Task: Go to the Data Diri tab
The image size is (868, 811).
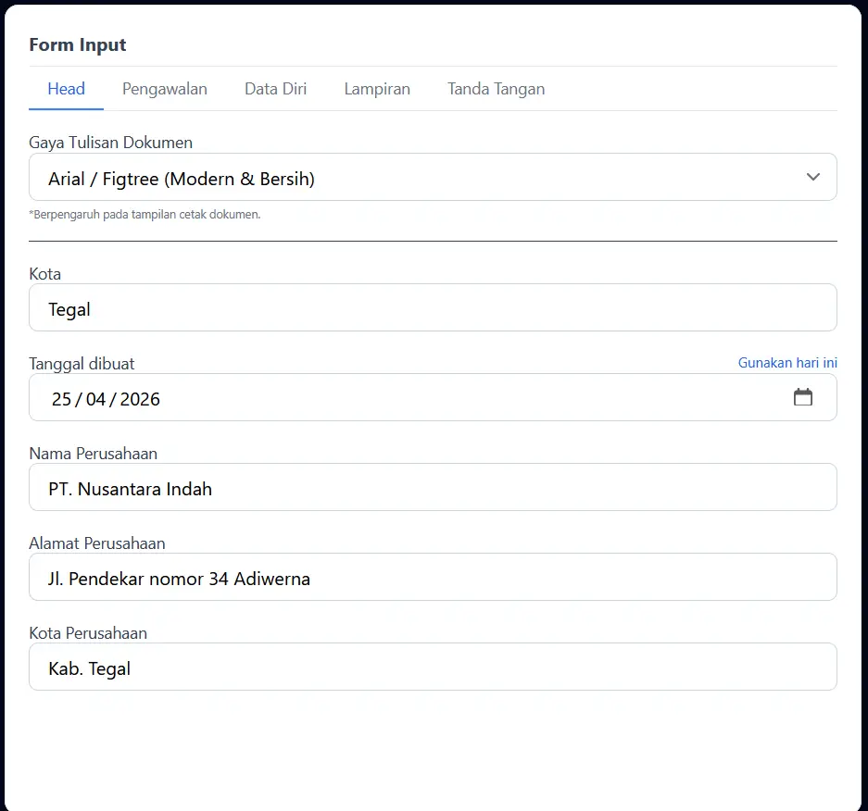Action: (275, 89)
